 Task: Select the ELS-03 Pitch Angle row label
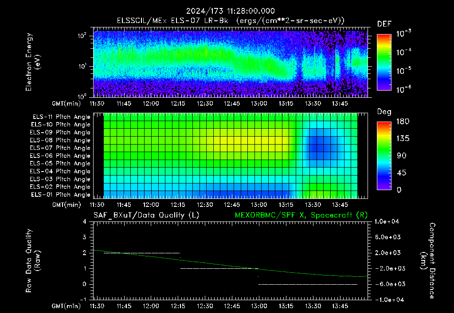click(60, 179)
